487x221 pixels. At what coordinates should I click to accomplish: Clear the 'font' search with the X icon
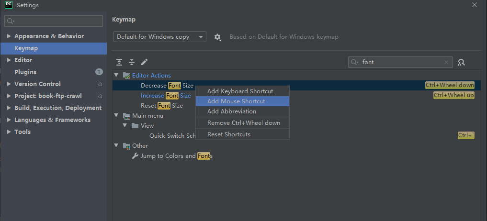tap(446, 62)
